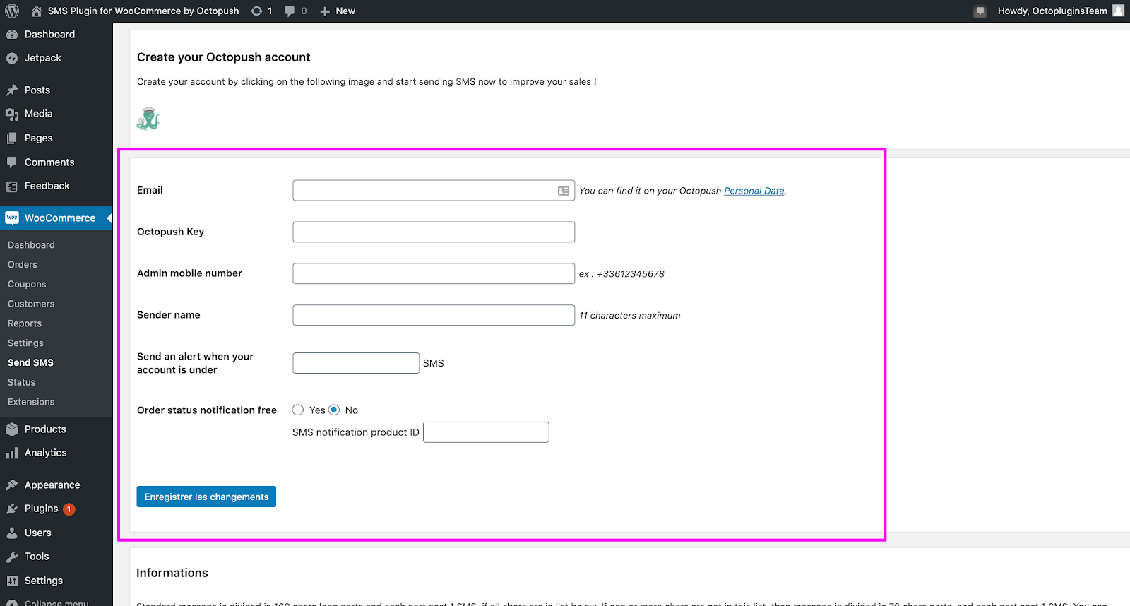Open the Reports submenu item
This screenshot has width=1130, height=606.
pyautogui.click(x=25, y=323)
